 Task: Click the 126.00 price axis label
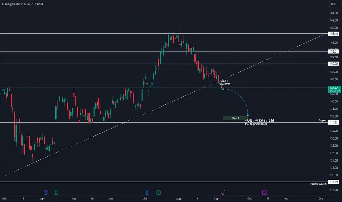334,153
